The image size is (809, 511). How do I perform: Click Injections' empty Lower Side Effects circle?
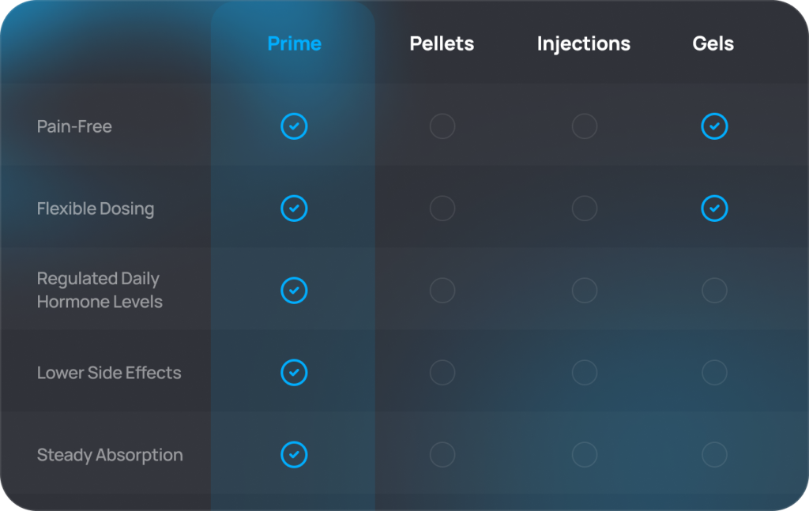coord(585,372)
